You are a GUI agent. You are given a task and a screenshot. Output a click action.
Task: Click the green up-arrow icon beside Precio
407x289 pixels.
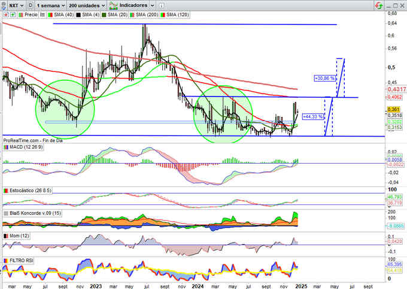13,15
